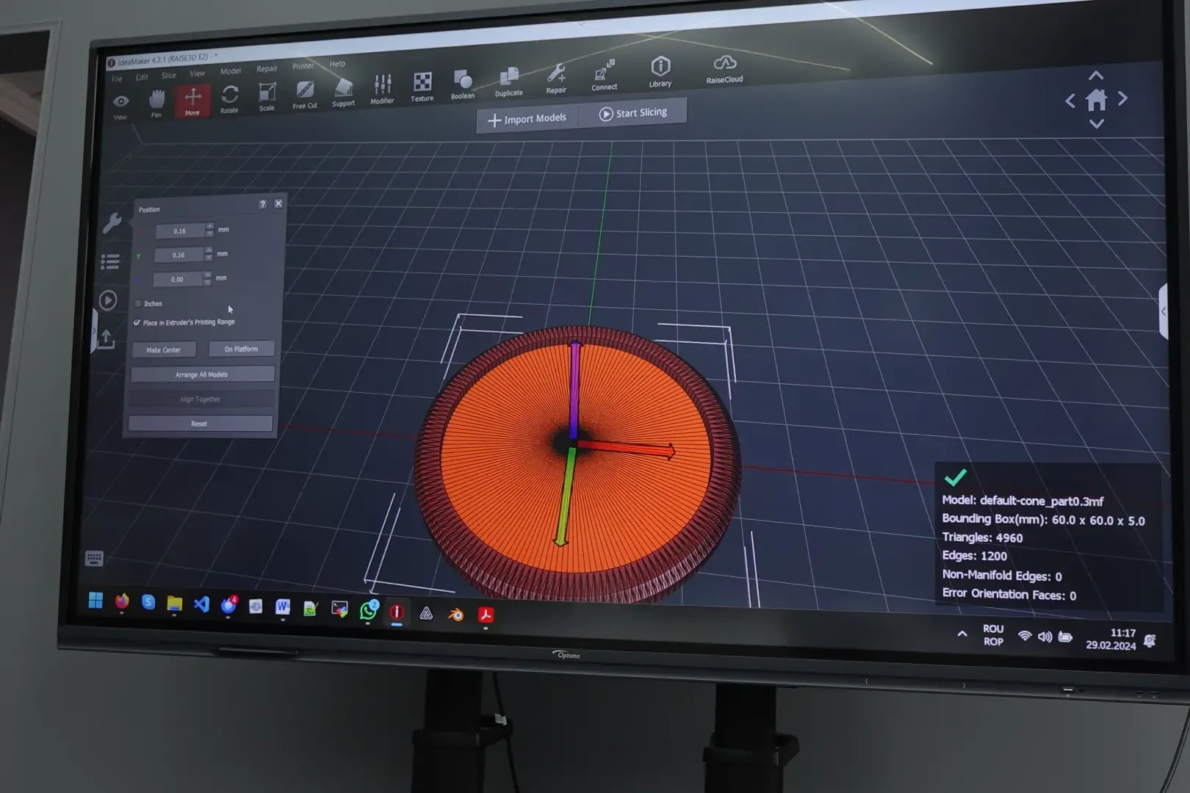Click the sidebar play slice icon
The image size is (1190, 793).
108,300
